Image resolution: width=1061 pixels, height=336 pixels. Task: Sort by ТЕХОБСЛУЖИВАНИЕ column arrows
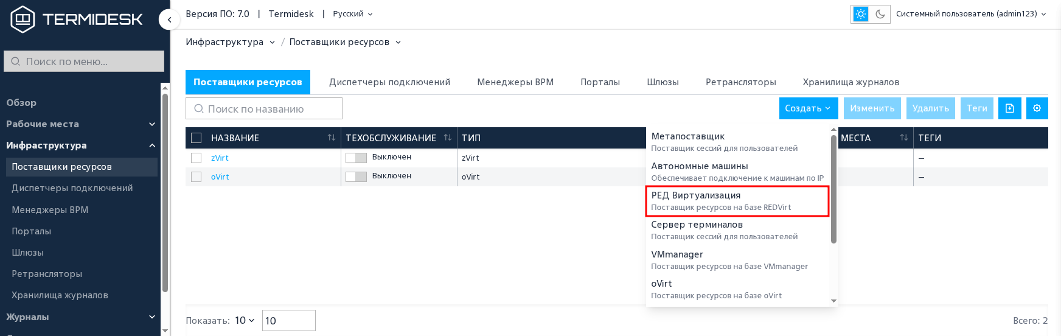coord(448,138)
